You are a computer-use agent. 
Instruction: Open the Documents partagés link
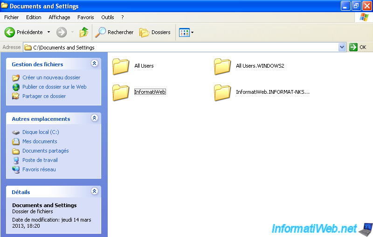pyautogui.click(x=45, y=151)
